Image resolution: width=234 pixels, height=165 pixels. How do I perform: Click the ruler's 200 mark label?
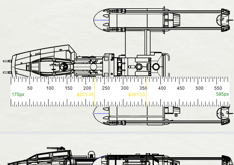pyautogui.click(x=87, y=88)
